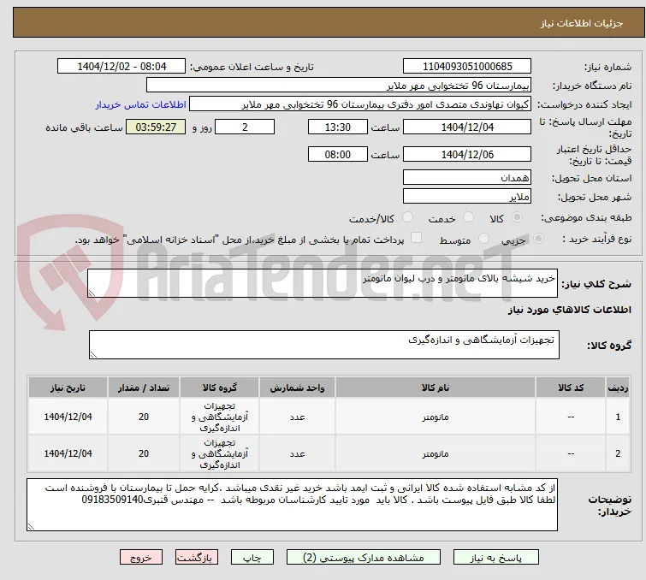Screen dimensions: 646x580
Task: Click unit عدد in row 2
Action: [297, 453]
